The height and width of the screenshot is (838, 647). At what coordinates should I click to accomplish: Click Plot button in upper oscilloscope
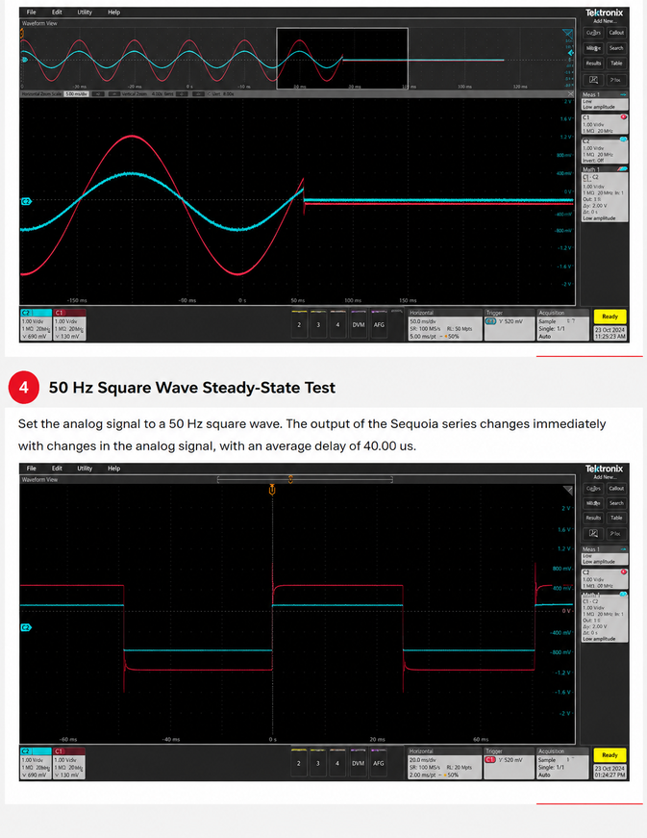pyautogui.click(x=616, y=80)
